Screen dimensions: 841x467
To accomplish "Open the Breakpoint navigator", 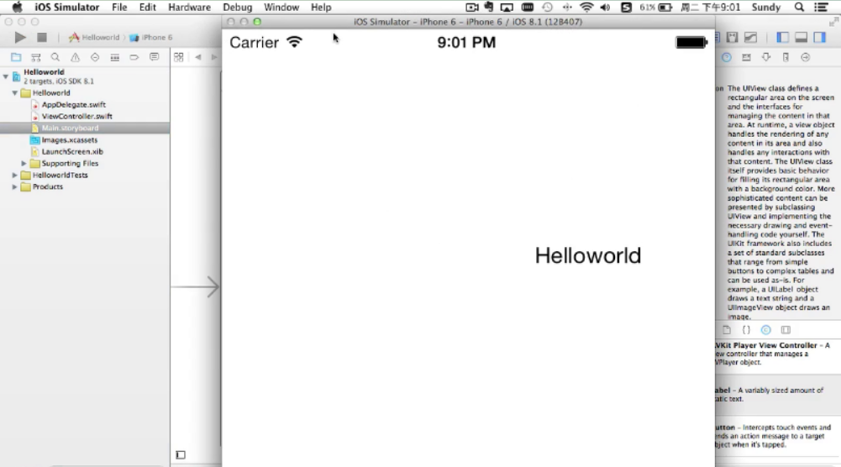I will tap(134, 57).
